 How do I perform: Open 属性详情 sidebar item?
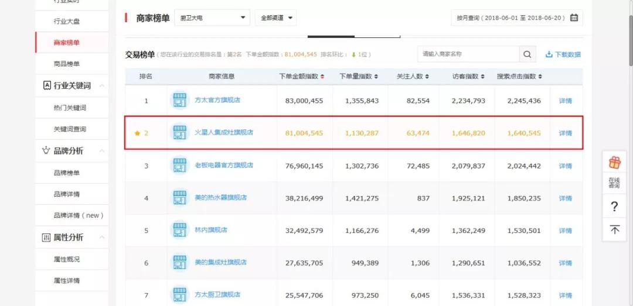(x=67, y=281)
